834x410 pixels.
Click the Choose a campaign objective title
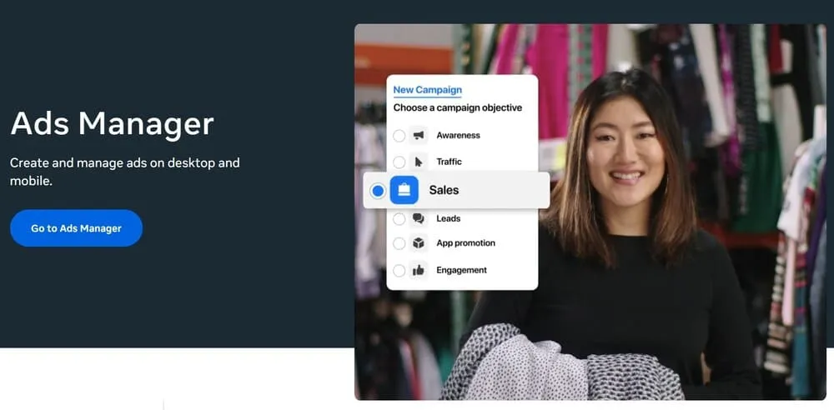pyautogui.click(x=458, y=107)
